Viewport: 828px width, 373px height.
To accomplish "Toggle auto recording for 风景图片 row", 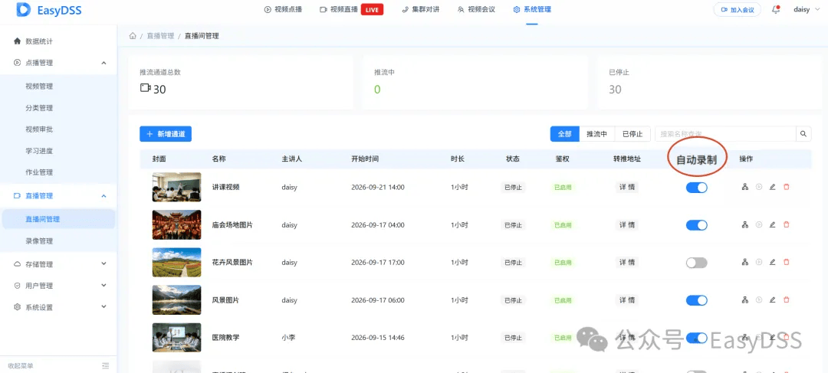I will pyautogui.click(x=696, y=300).
